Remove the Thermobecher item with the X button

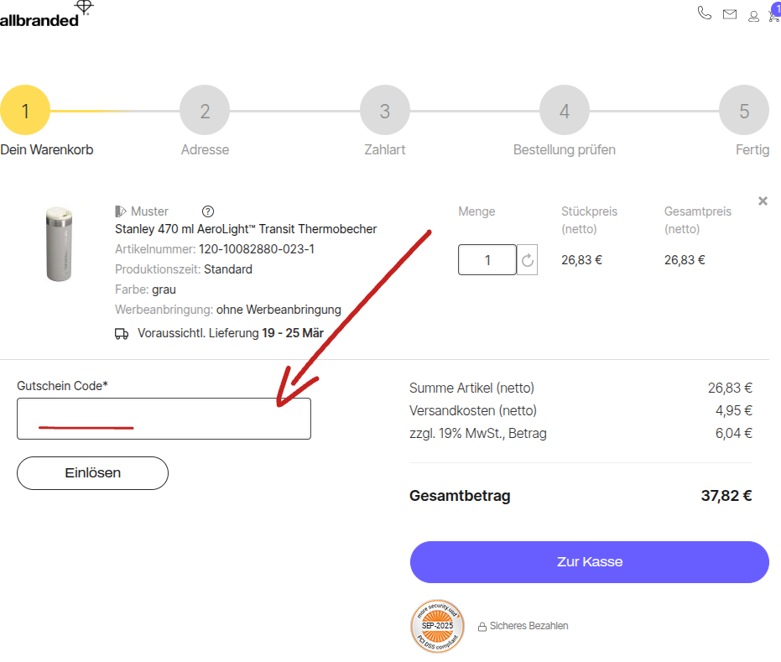point(763,201)
